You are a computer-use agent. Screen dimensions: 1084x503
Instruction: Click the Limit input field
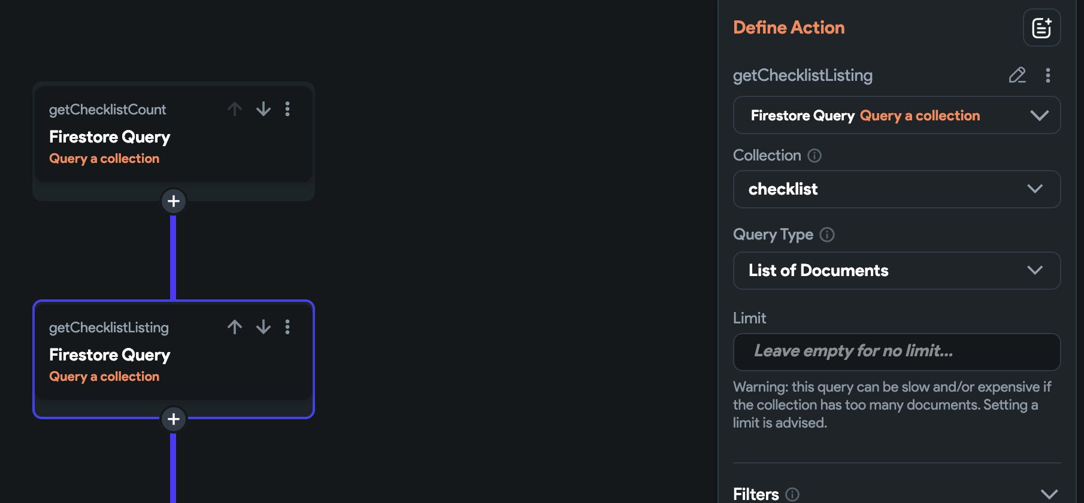[897, 352]
